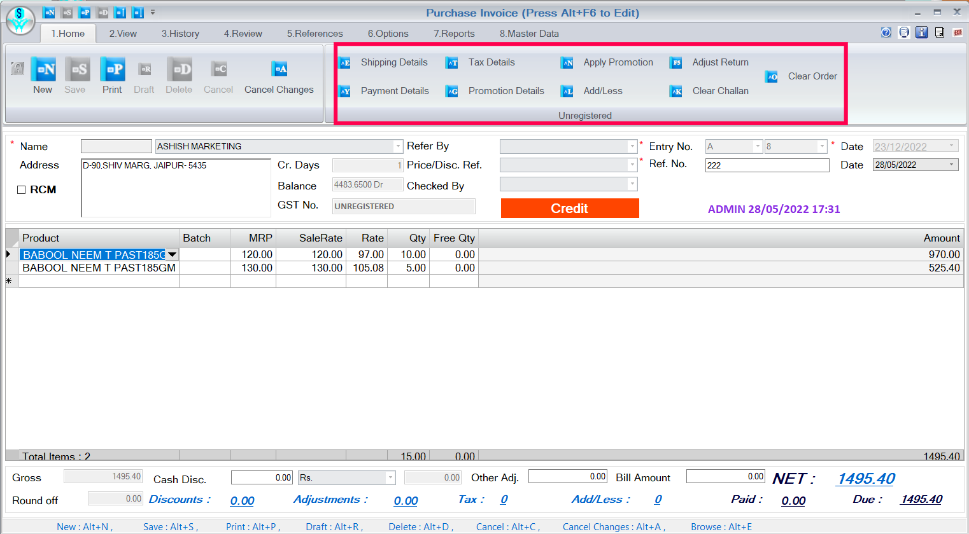
Task: Click the quick access up-arrow icon
Action: [120, 12]
